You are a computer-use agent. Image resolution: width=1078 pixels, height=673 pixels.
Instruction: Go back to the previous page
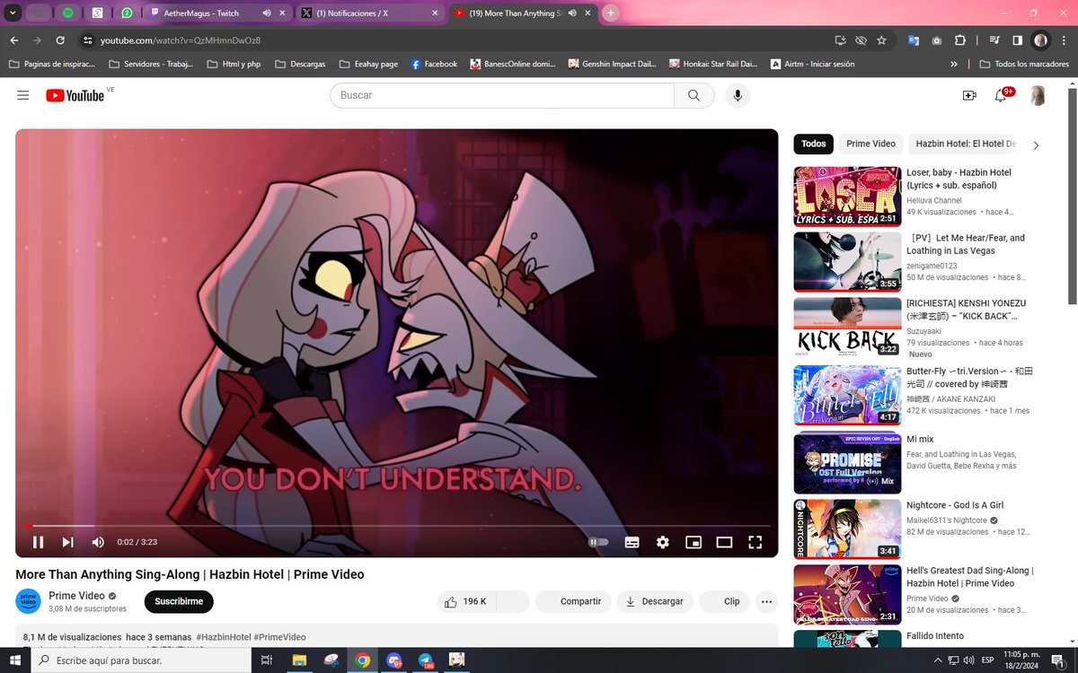pyautogui.click(x=13, y=40)
